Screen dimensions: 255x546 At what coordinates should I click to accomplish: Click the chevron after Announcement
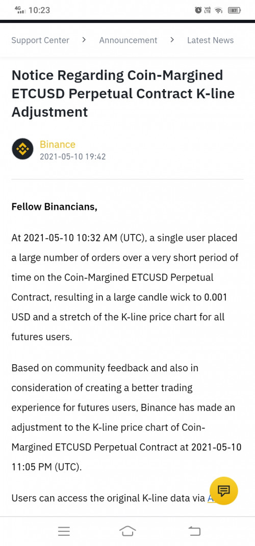point(172,40)
